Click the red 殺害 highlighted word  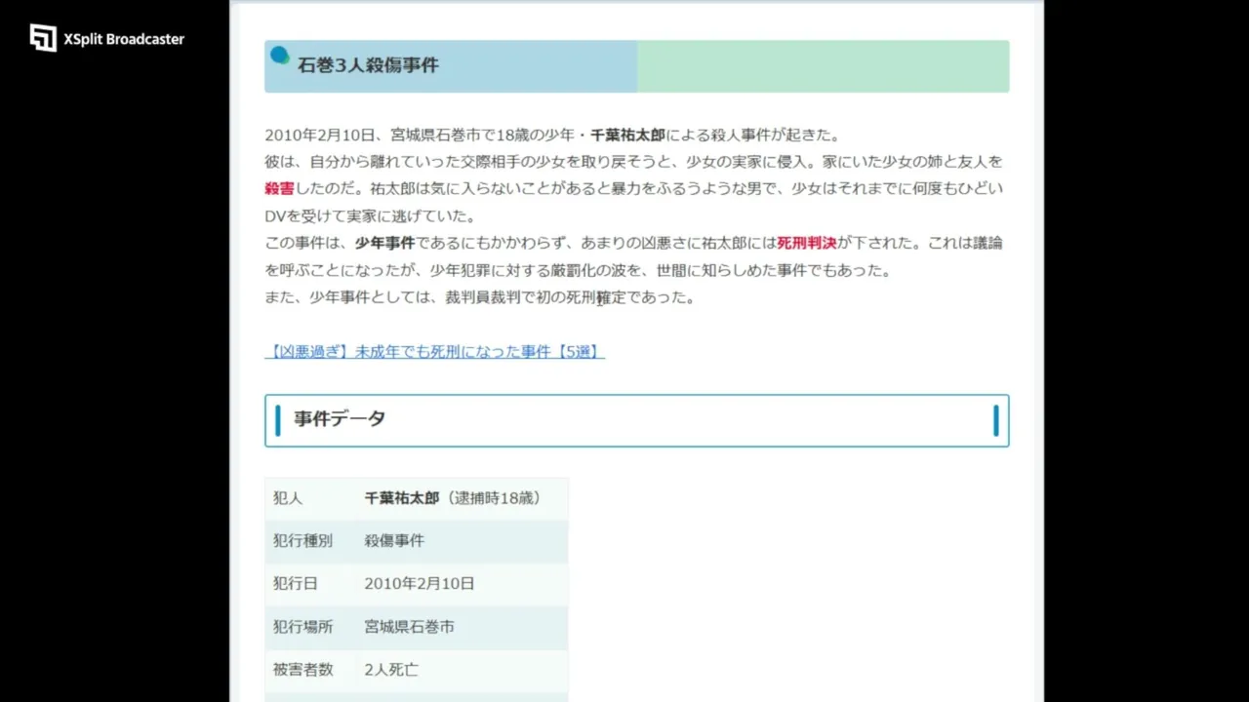(x=279, y=188)
